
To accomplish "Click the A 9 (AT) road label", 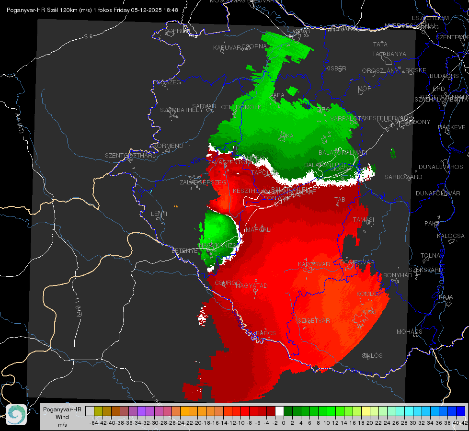I will click(x=20, y=124).
